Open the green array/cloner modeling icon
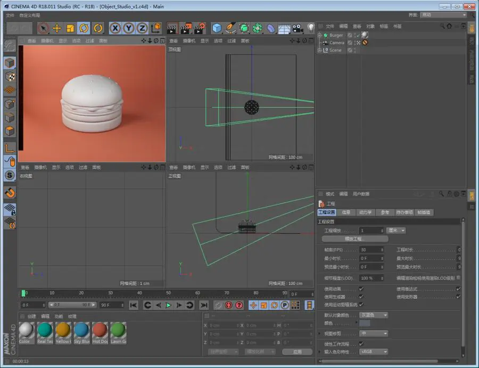Image resolution: width=479 pixels, height=368 pixels. pyautogui.click(x=257, y=28)
